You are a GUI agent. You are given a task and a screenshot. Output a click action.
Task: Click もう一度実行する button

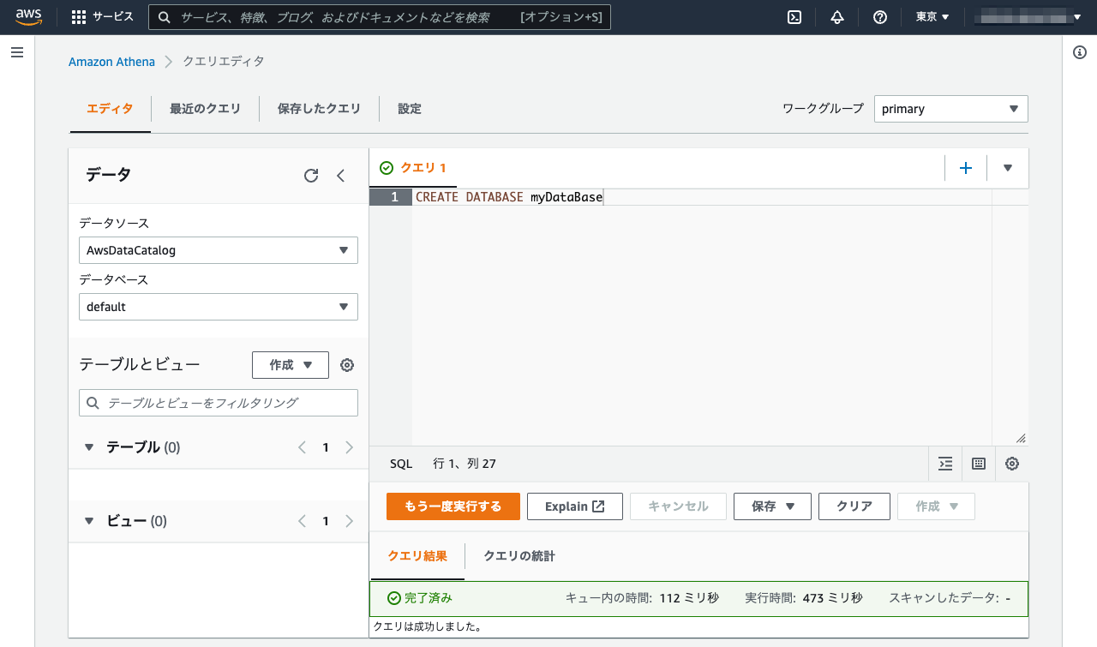click(453, 506)
